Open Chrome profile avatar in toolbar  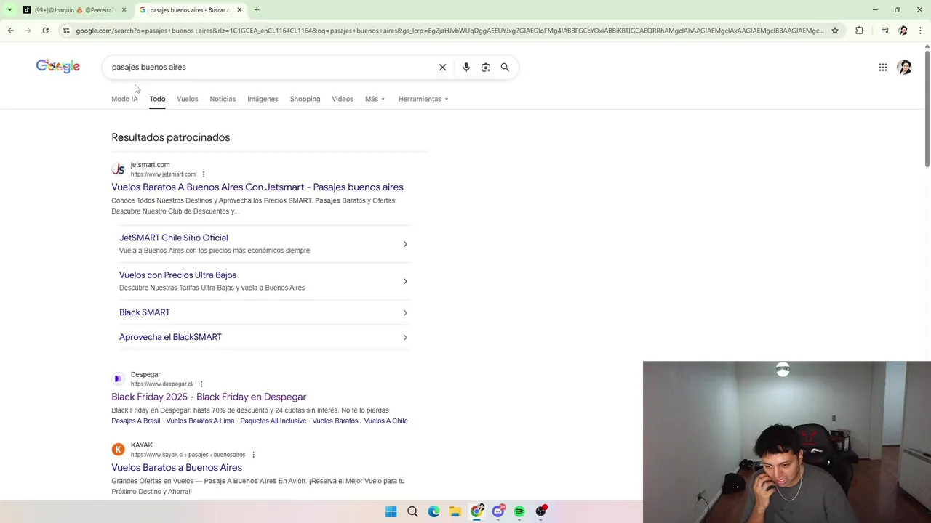tap(903, 31)
